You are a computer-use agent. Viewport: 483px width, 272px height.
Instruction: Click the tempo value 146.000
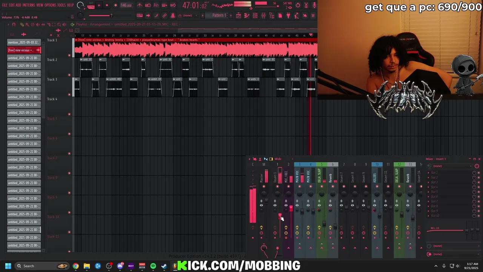click(x=126, y=5)
